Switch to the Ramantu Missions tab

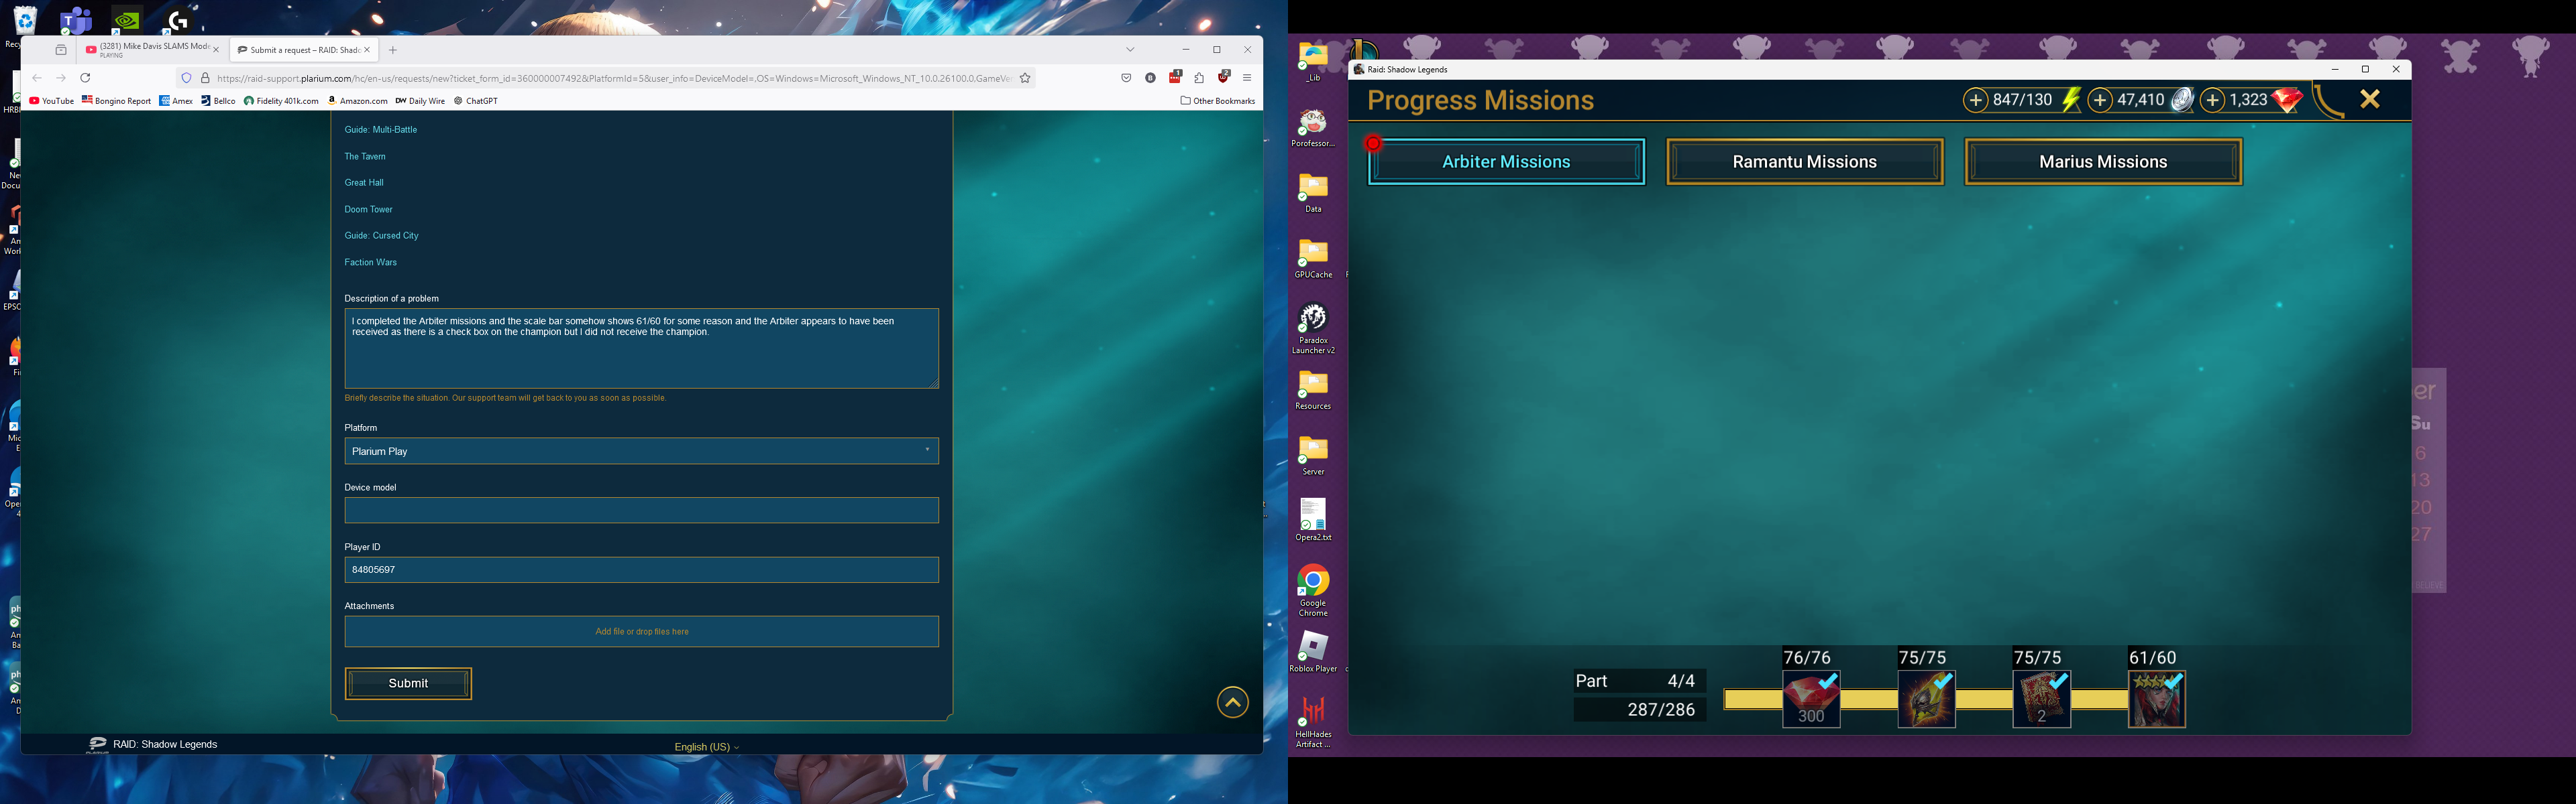[x=1804, y=161]
